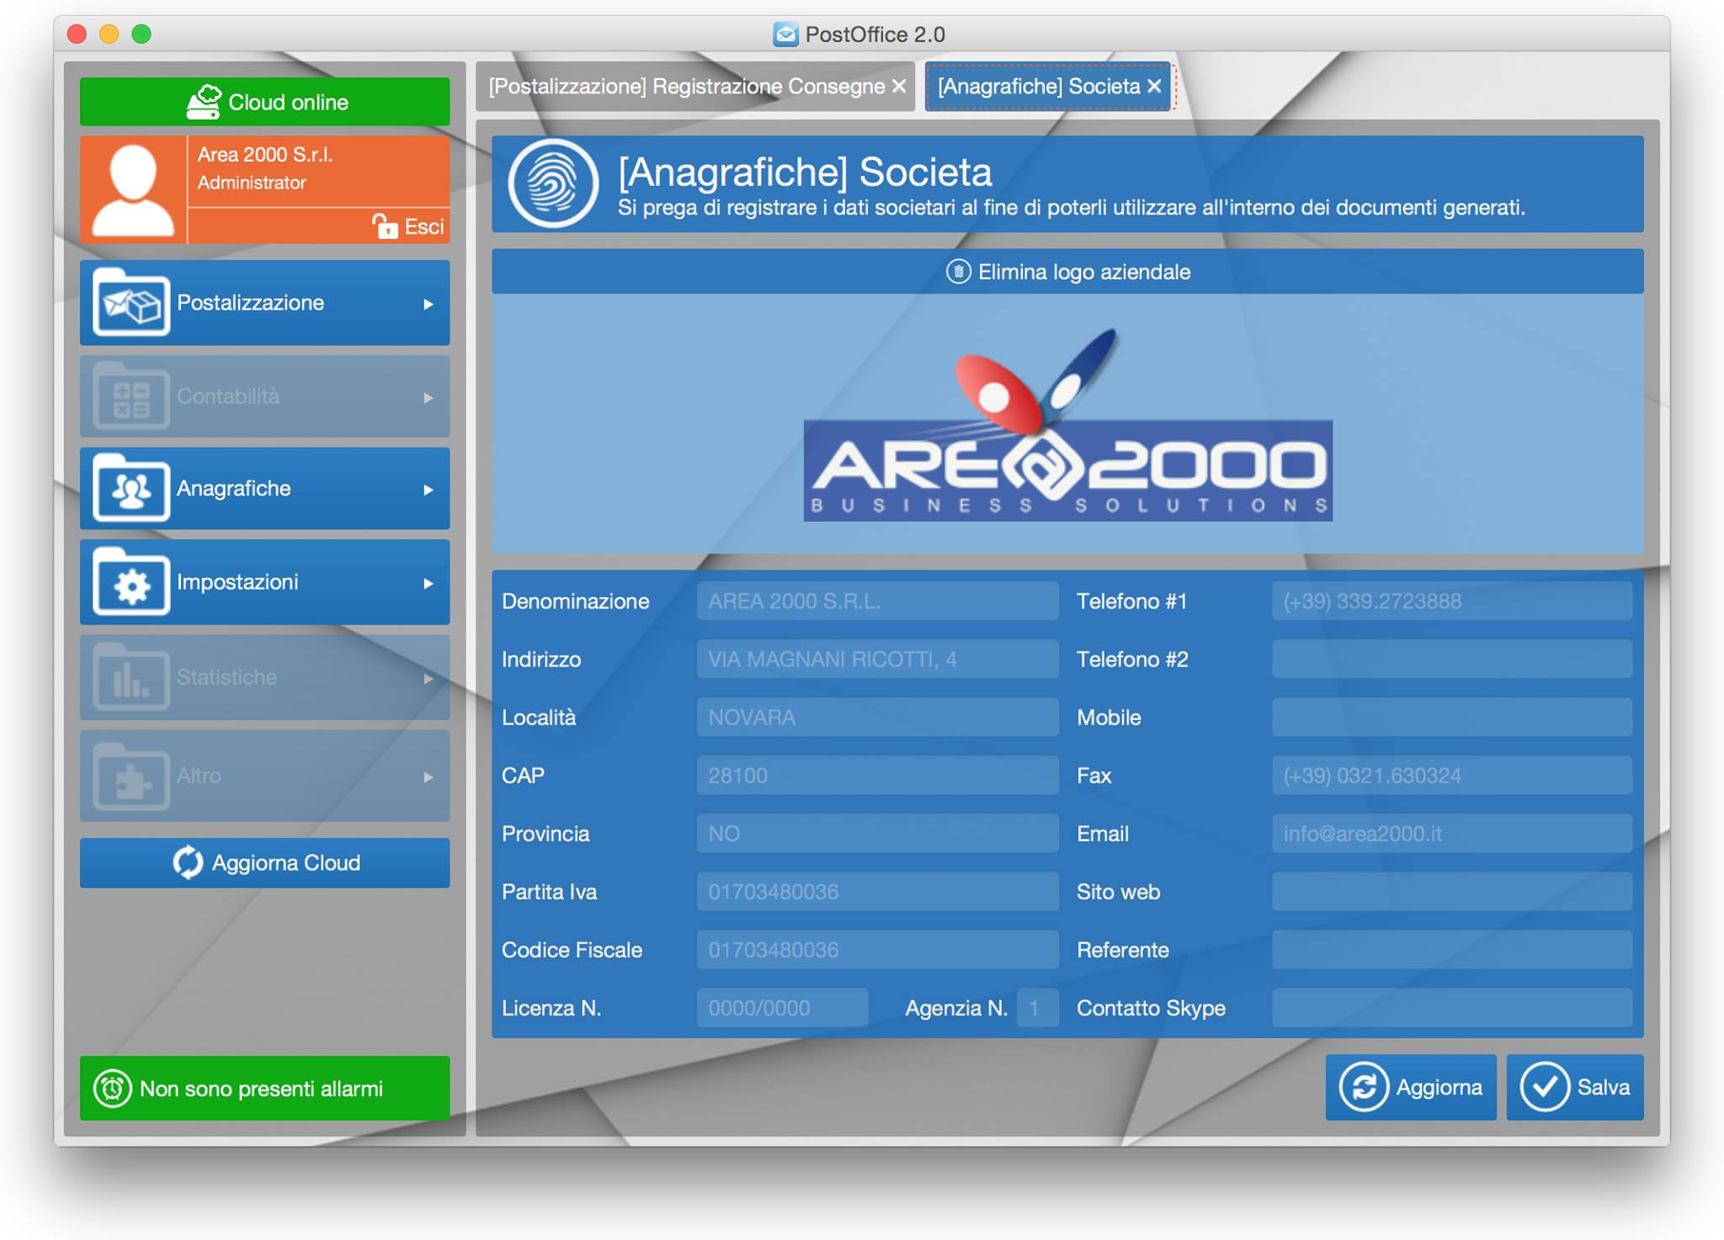
Task: Click the Impostazioni gear icon
Action: click(x=131, y=582)
